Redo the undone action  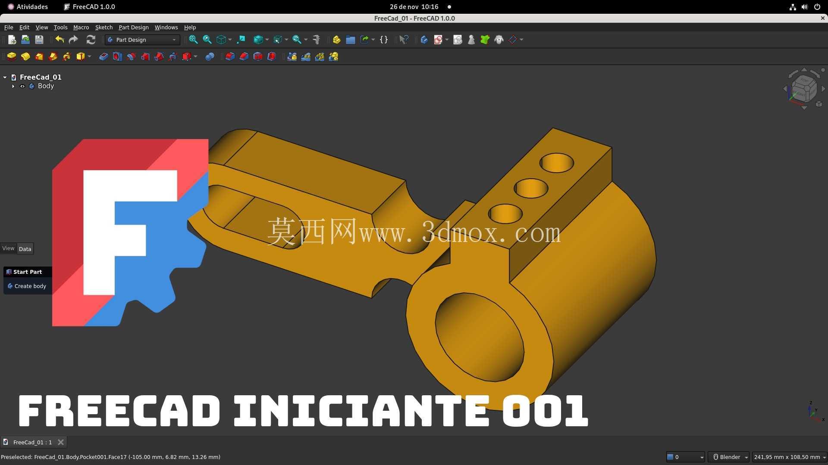click(x=73, y=40)
